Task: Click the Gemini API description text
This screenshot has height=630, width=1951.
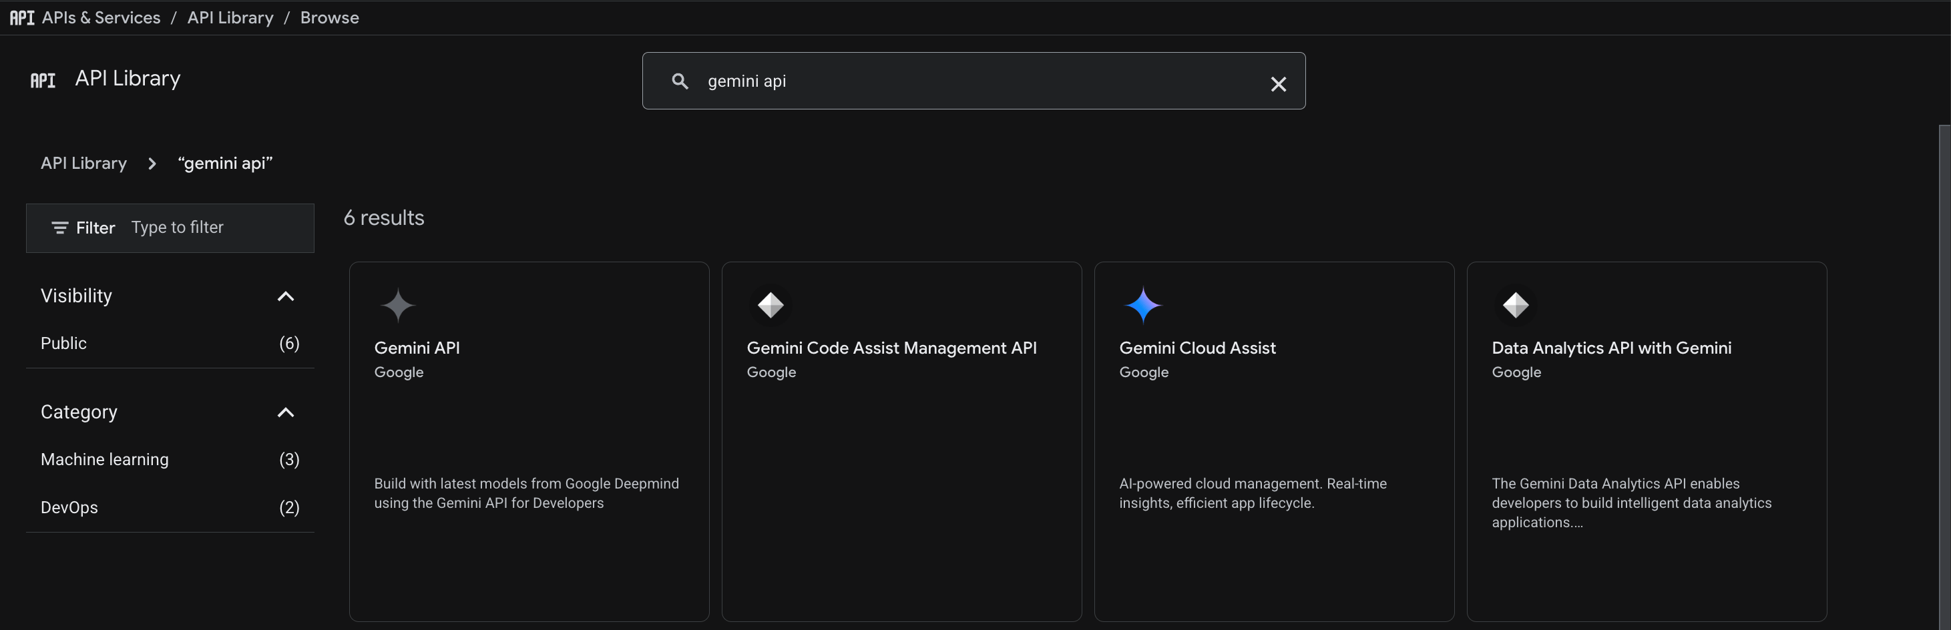Action: 526,494
